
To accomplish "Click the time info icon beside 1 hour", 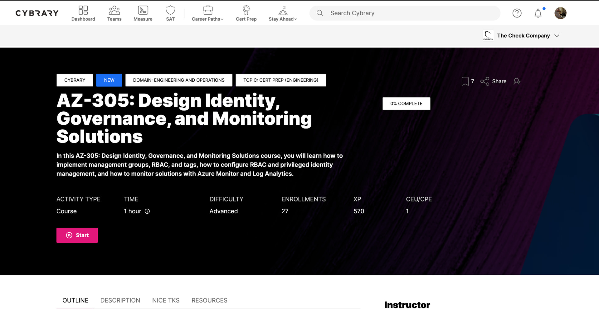I will tap(147, 211).
